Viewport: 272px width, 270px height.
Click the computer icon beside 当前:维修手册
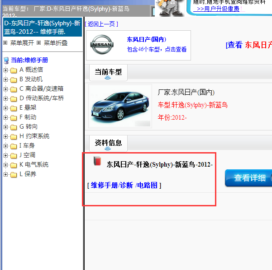pos(6,61)
